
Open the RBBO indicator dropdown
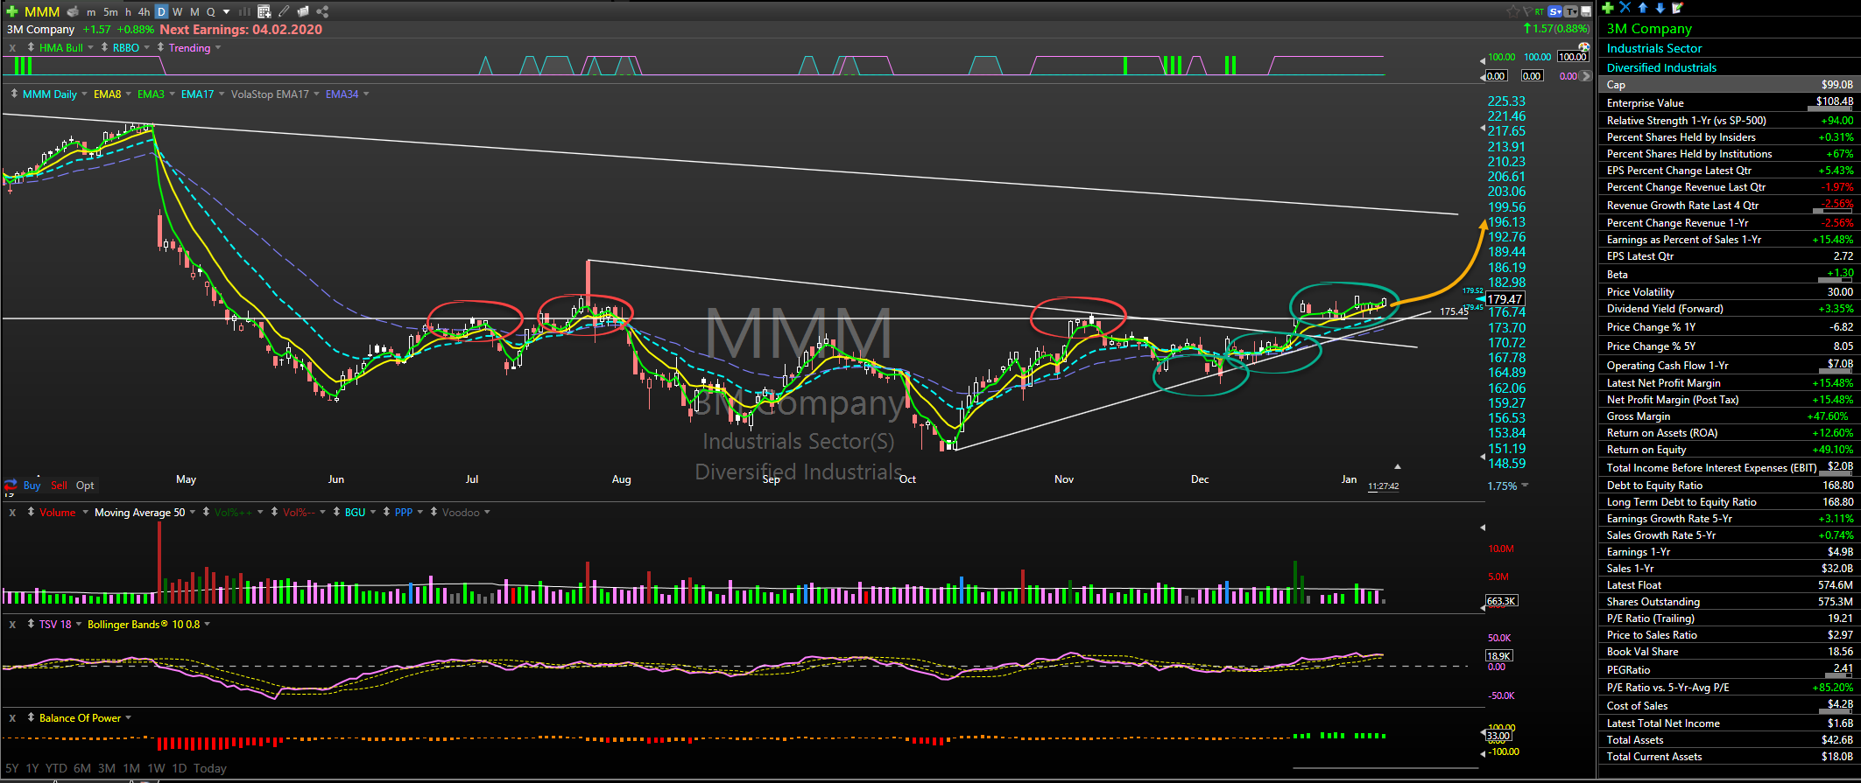pyautogui.click(x=146, y=47)
